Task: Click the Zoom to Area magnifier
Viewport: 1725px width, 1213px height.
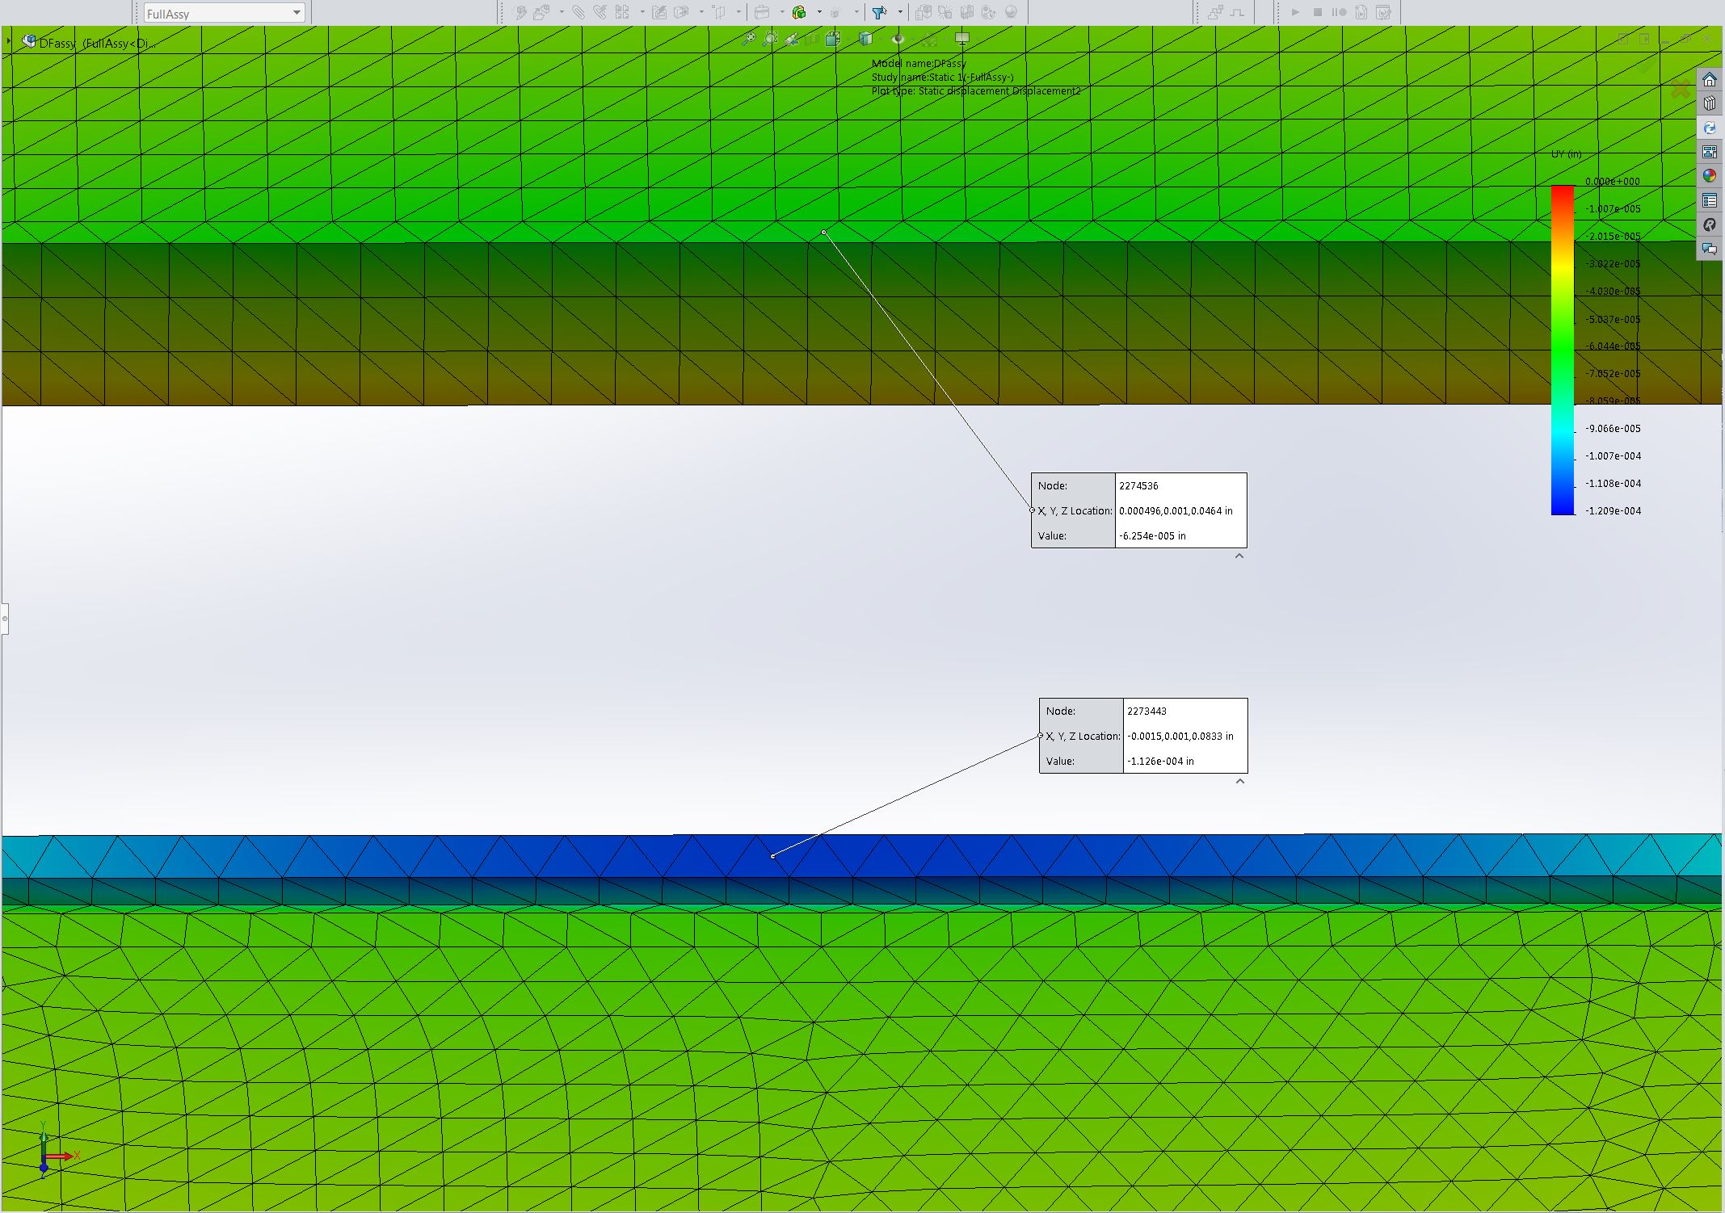Action: (771, 38)
